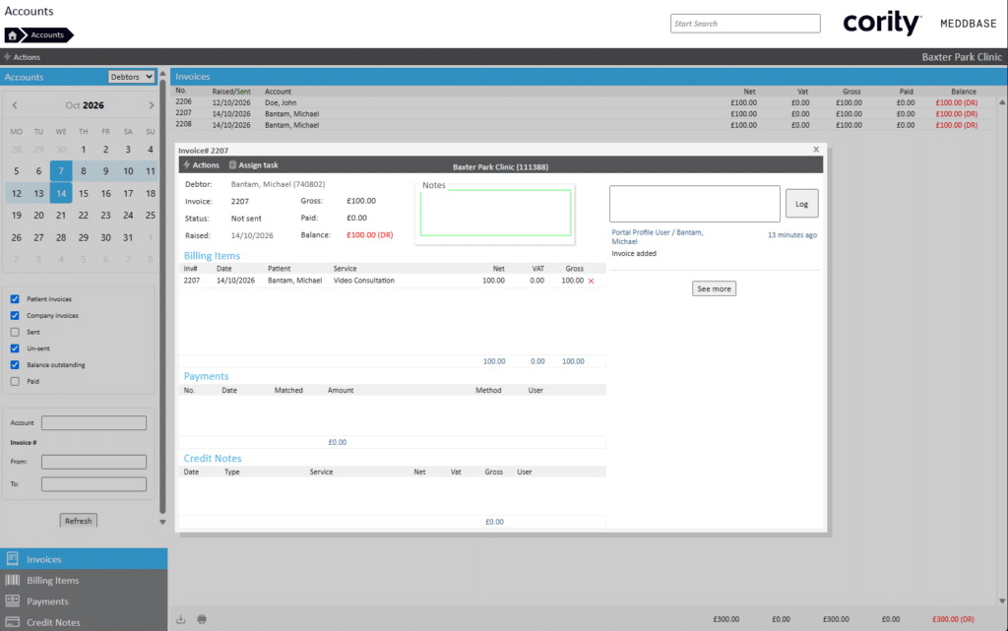This screenshot has height=631, width=1008.
Task: Switch to Payments section
Action: pos(84,601)
